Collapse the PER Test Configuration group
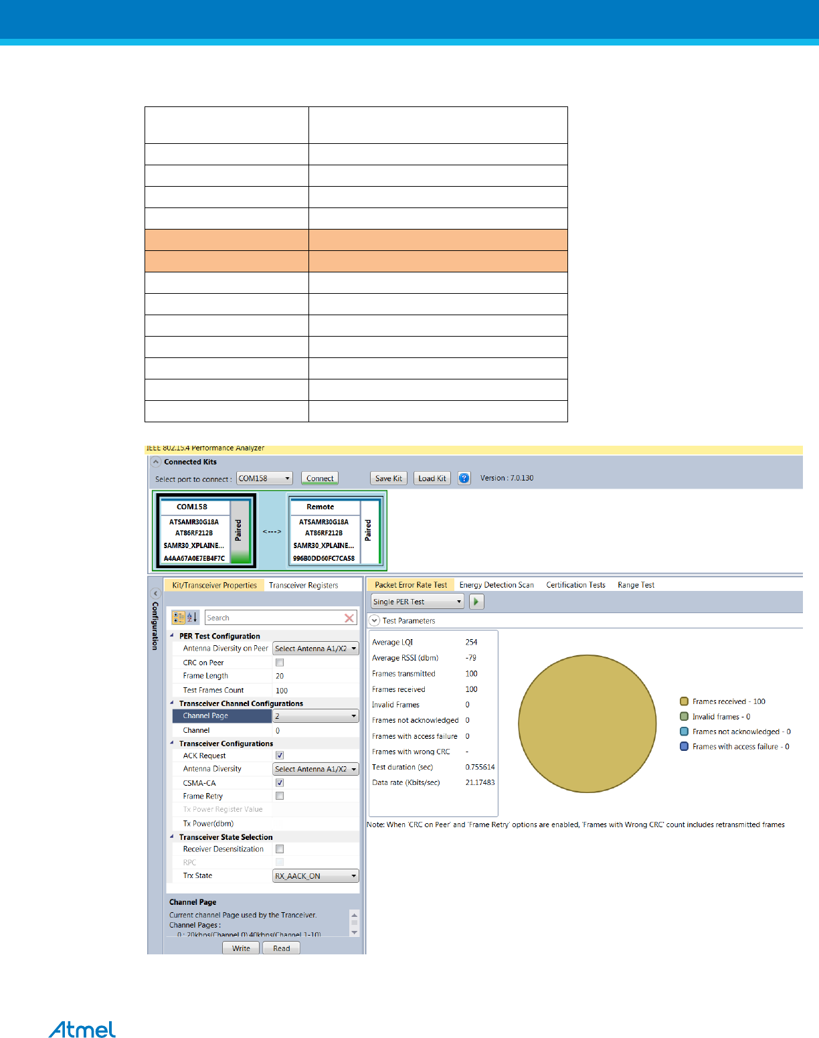 pyautogui.click(x=172, y=636)
